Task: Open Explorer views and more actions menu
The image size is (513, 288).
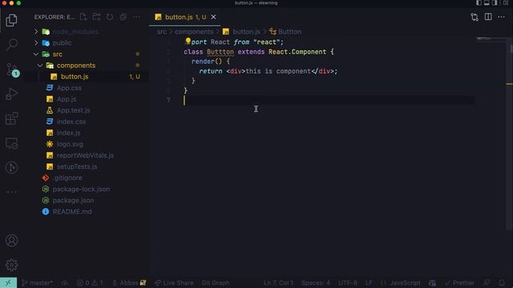Action: pyautogui.click(x=136, y=17)
